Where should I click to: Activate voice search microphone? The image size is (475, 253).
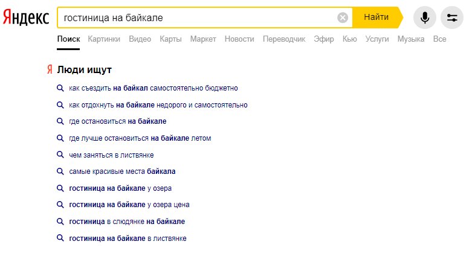click(424, 18)
